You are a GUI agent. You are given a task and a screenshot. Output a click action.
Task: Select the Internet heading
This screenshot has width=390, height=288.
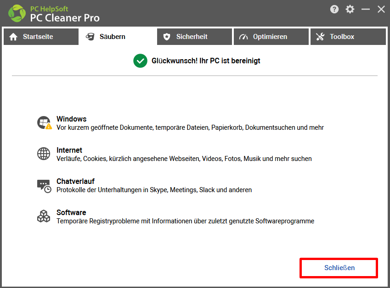tap(69, 150)
